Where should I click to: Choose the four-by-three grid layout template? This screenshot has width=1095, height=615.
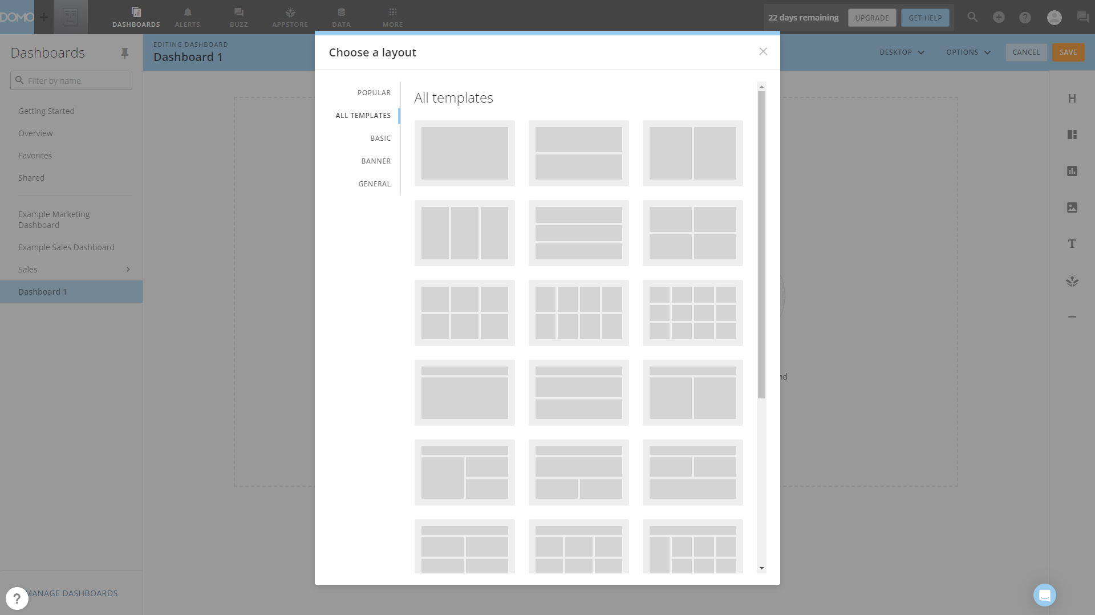pyautogui.click(x=692, y=312)
